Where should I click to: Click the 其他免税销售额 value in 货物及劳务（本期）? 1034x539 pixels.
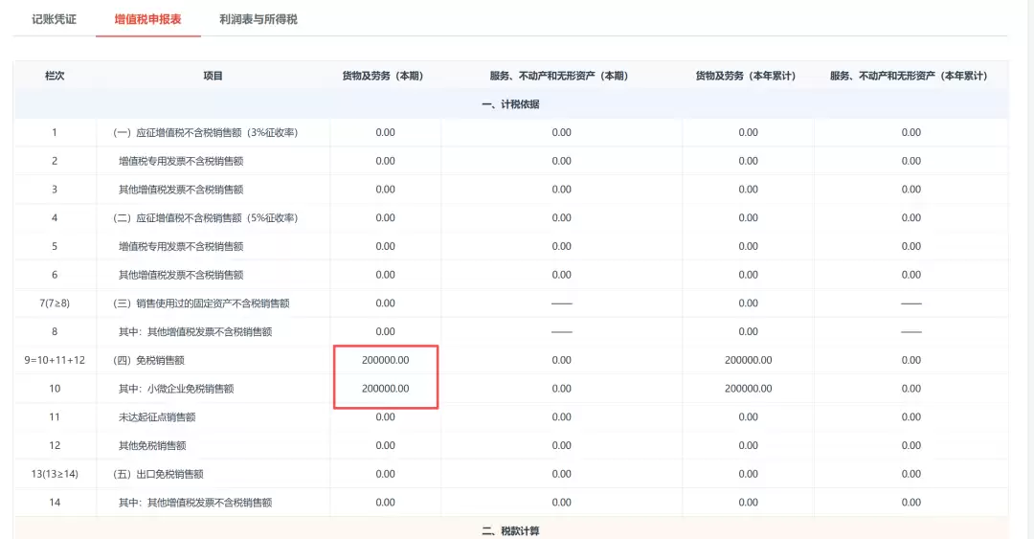pos(385,445)
